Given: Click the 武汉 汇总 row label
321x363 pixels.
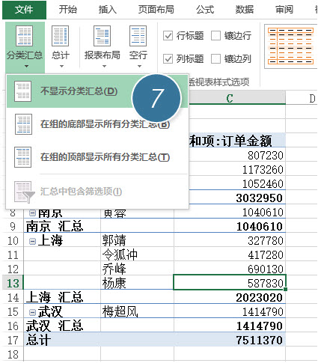Looking at the screenshot, I should 62,326.
